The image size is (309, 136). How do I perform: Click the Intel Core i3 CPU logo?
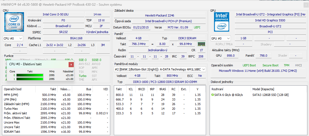click(14, 22)
